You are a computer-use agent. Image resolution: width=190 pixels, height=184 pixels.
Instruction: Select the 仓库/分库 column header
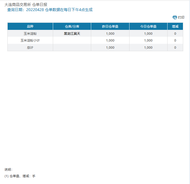point(72,26)
